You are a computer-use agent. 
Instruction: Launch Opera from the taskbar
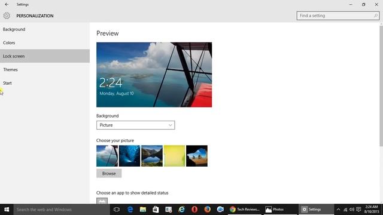194,210
